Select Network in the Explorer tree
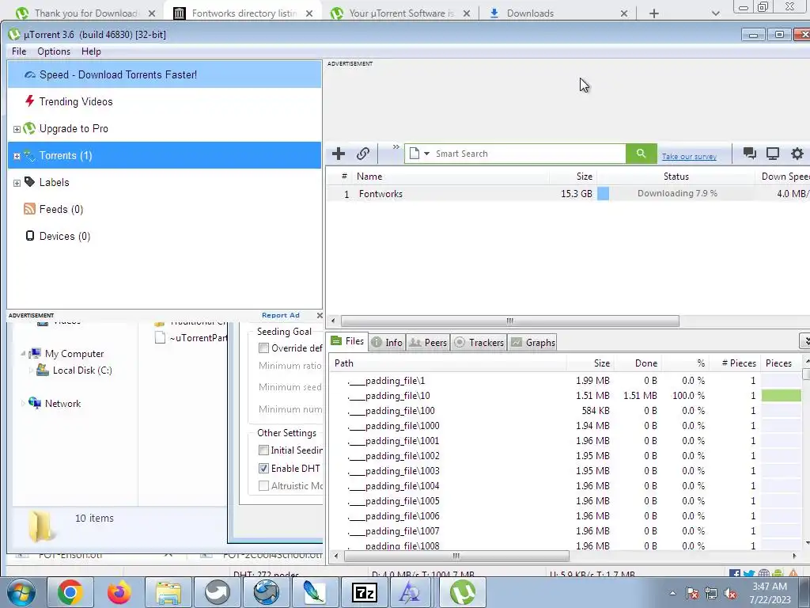 62,403
